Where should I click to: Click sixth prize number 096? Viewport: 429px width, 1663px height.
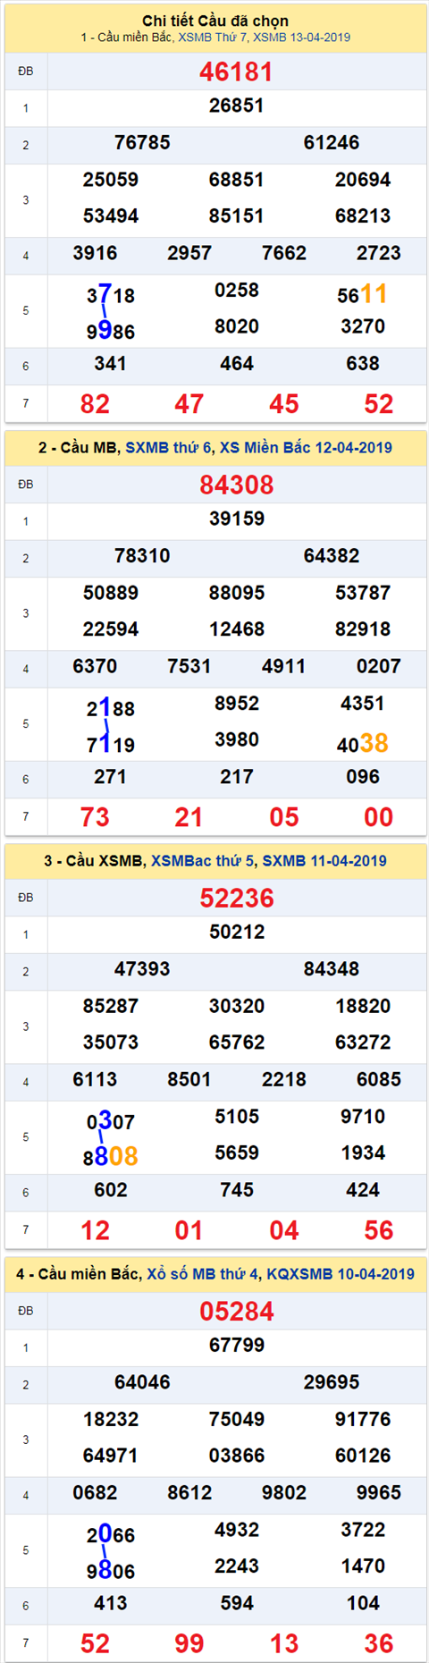363,777
